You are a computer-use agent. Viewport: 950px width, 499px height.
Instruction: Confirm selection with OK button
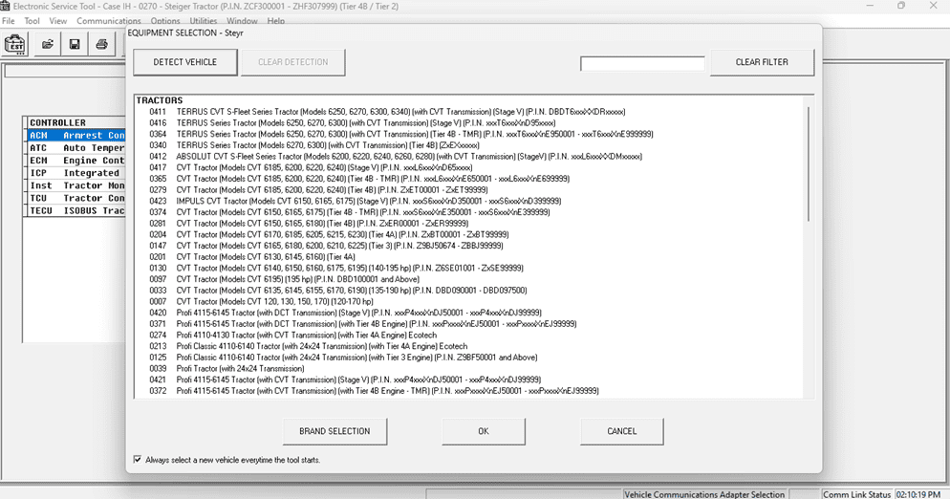click(x=483, y=431)
